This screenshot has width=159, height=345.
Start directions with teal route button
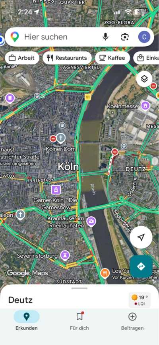141,266
